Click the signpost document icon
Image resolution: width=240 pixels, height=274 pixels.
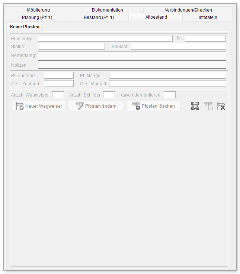tap(208, 106)
